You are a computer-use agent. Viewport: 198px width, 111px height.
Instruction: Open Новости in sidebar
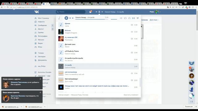pos(41,22)
